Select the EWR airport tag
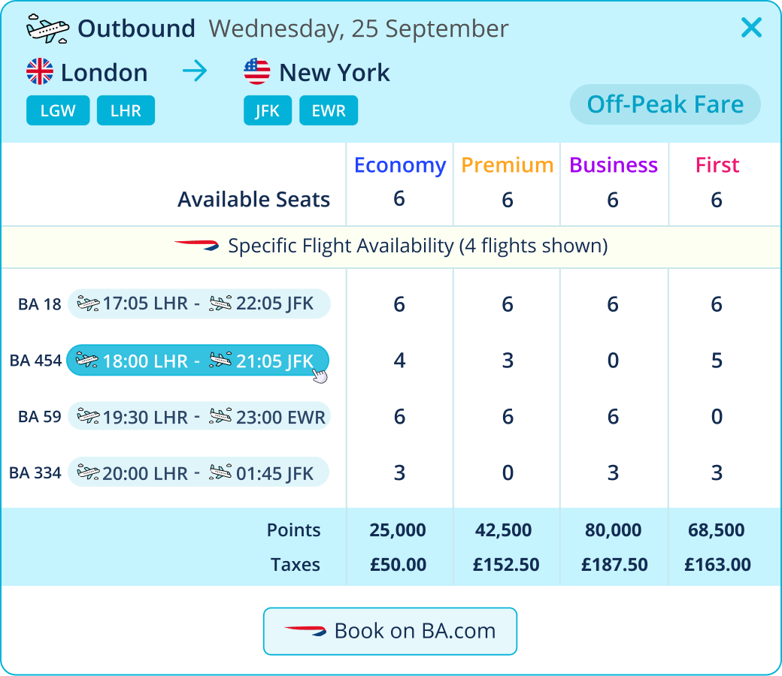782x676 pixels. (x=329, y=111)
